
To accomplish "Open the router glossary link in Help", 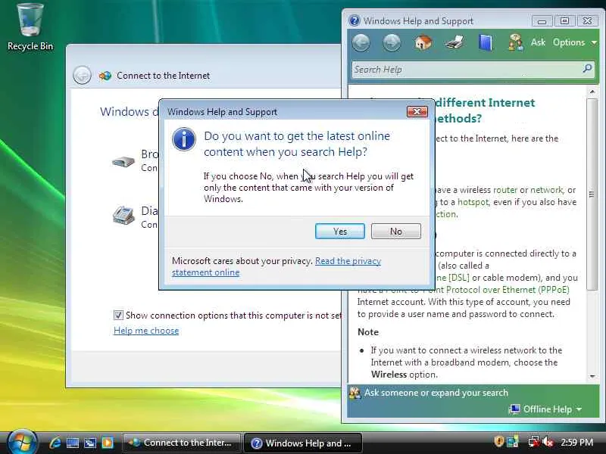I will pyautogui.click(x=505, y=190).
